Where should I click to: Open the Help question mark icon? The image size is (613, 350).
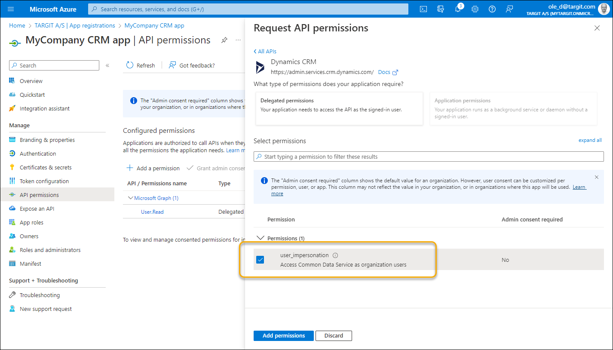coord(492,9)
